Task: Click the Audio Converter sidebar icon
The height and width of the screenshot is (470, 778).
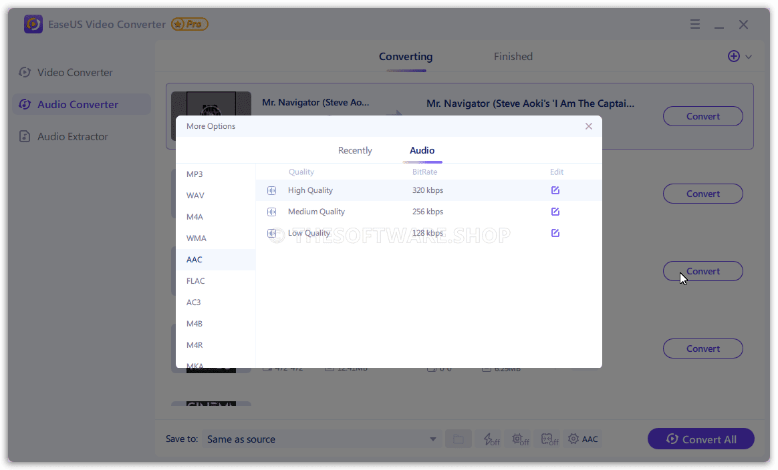Action: 25,105
